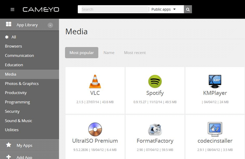Click the codecinstaller app icon

pos(215,129)
